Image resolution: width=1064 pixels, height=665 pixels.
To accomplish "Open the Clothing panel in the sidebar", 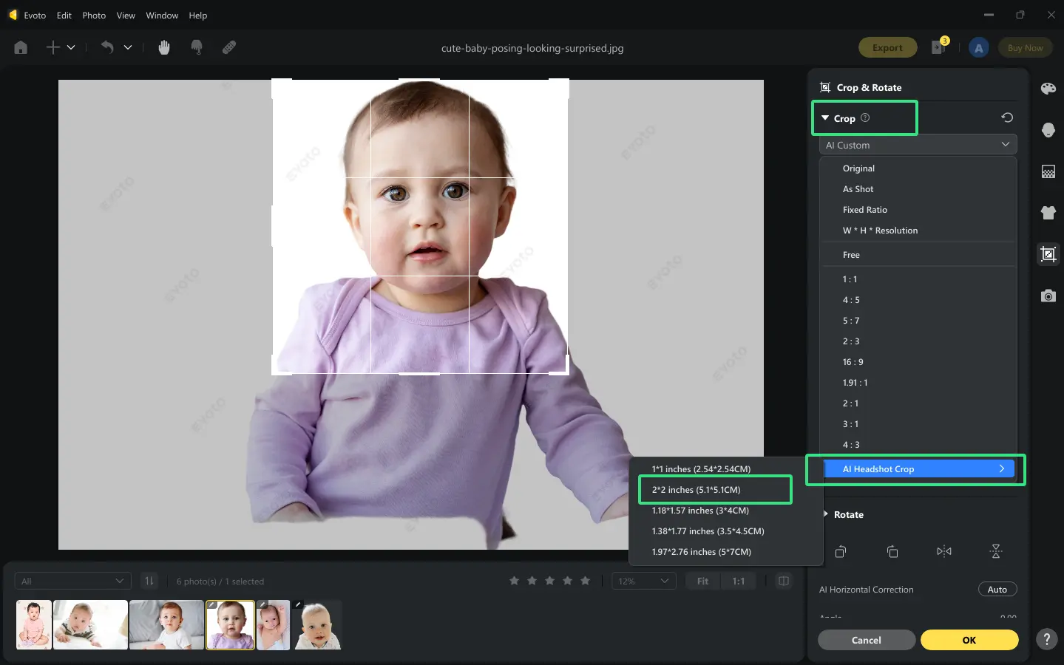I will point(1048,213).
